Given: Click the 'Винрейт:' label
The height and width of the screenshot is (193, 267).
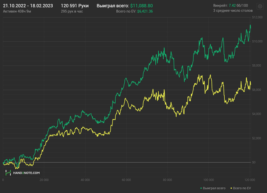Looking at the screenshot, I should (220, 5).
